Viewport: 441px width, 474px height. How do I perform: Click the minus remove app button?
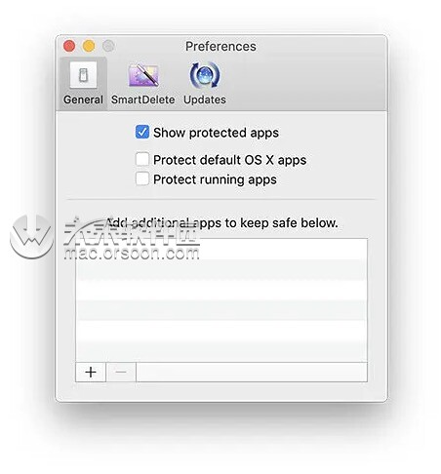pos(121,372)
